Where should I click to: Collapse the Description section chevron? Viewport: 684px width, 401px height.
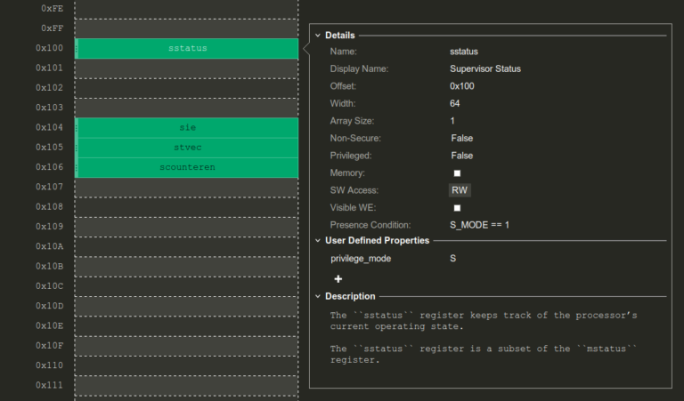318,296
